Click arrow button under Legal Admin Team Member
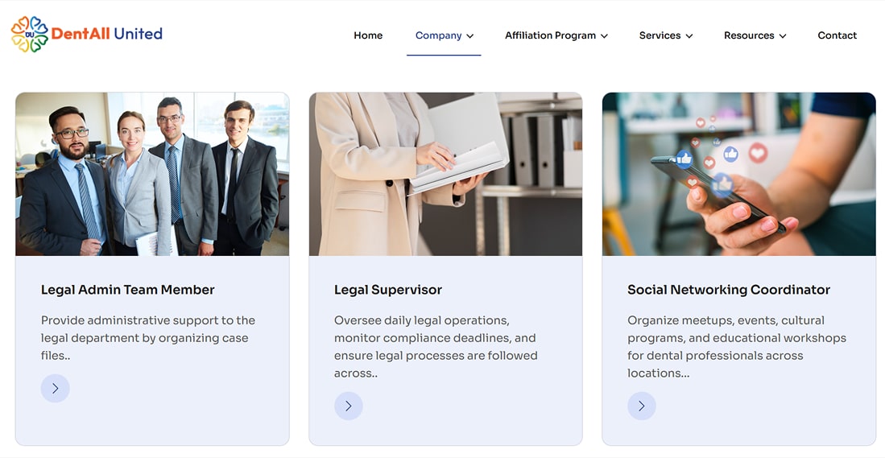The image size is (885, 458). 56,389
